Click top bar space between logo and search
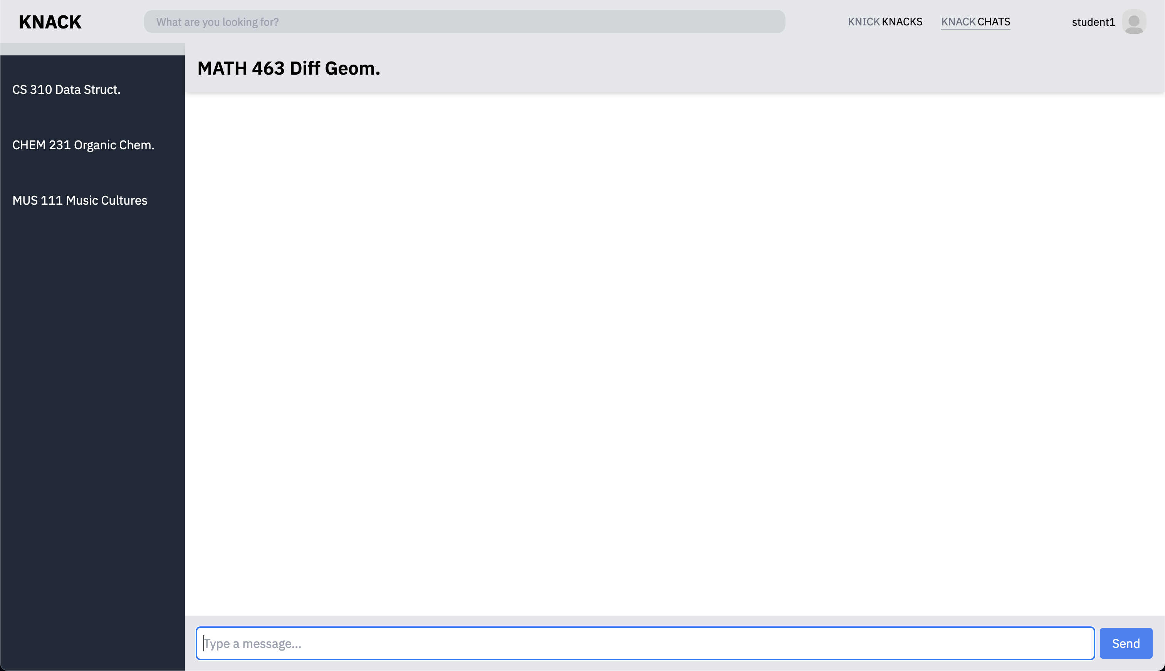1165x671 pixels. coord(113,22)
